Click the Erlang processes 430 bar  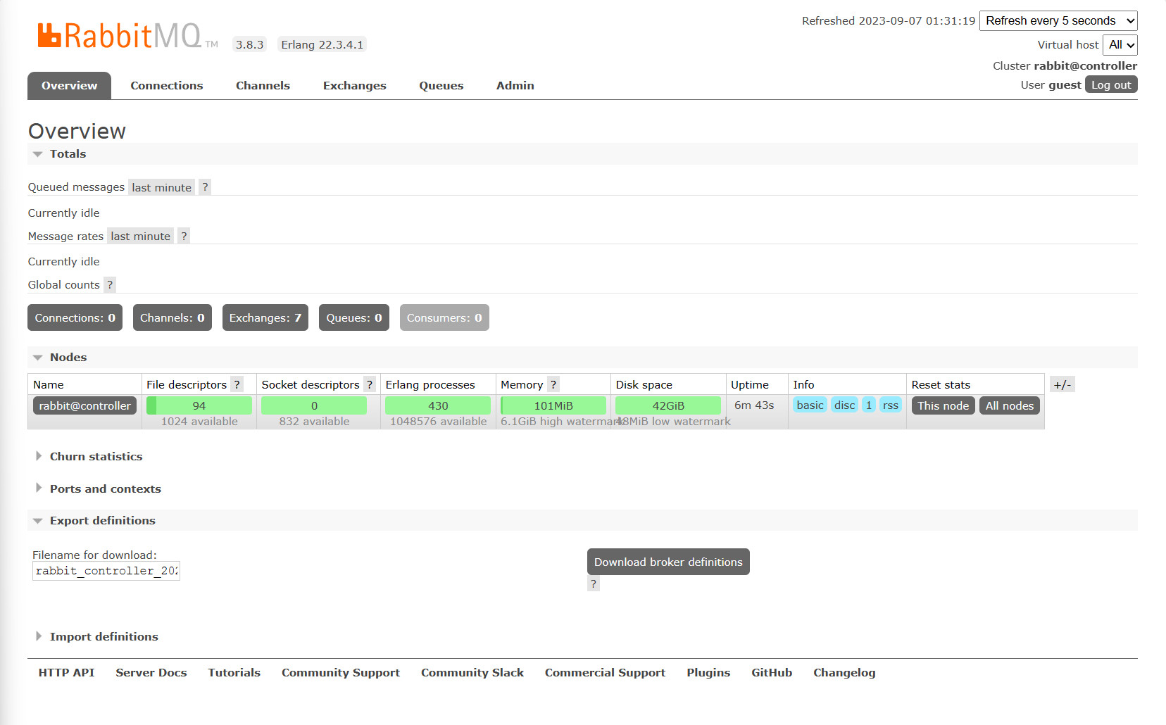tap(438, 405)
